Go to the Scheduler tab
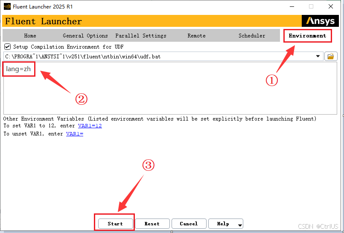The width and height of the screenshot is (344, 233). coord(252,36)
